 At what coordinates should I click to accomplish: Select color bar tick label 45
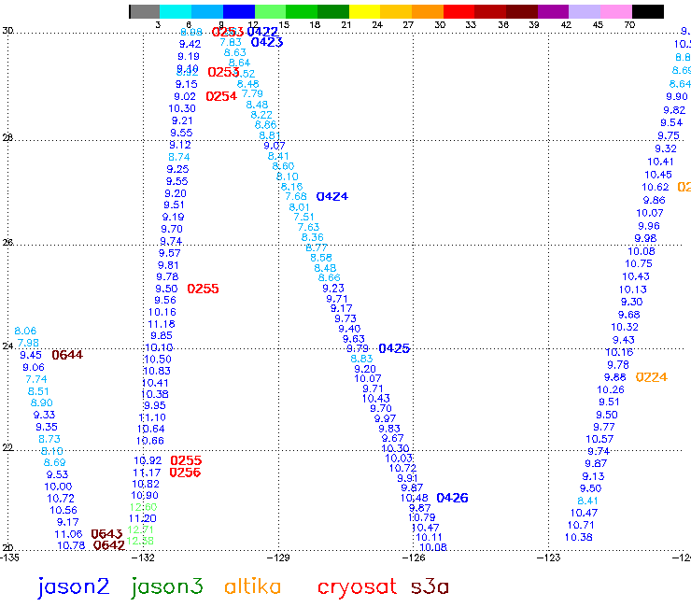598,24
